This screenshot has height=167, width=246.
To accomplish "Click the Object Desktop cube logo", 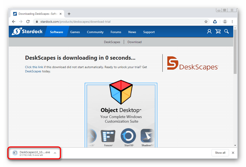I will click(x=121, y=92).
